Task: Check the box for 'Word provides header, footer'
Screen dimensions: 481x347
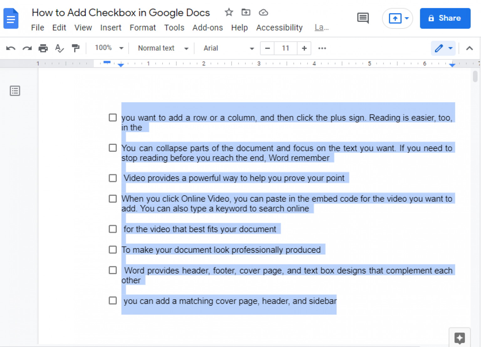Action: pyautogui.click(x=113, y=270)
